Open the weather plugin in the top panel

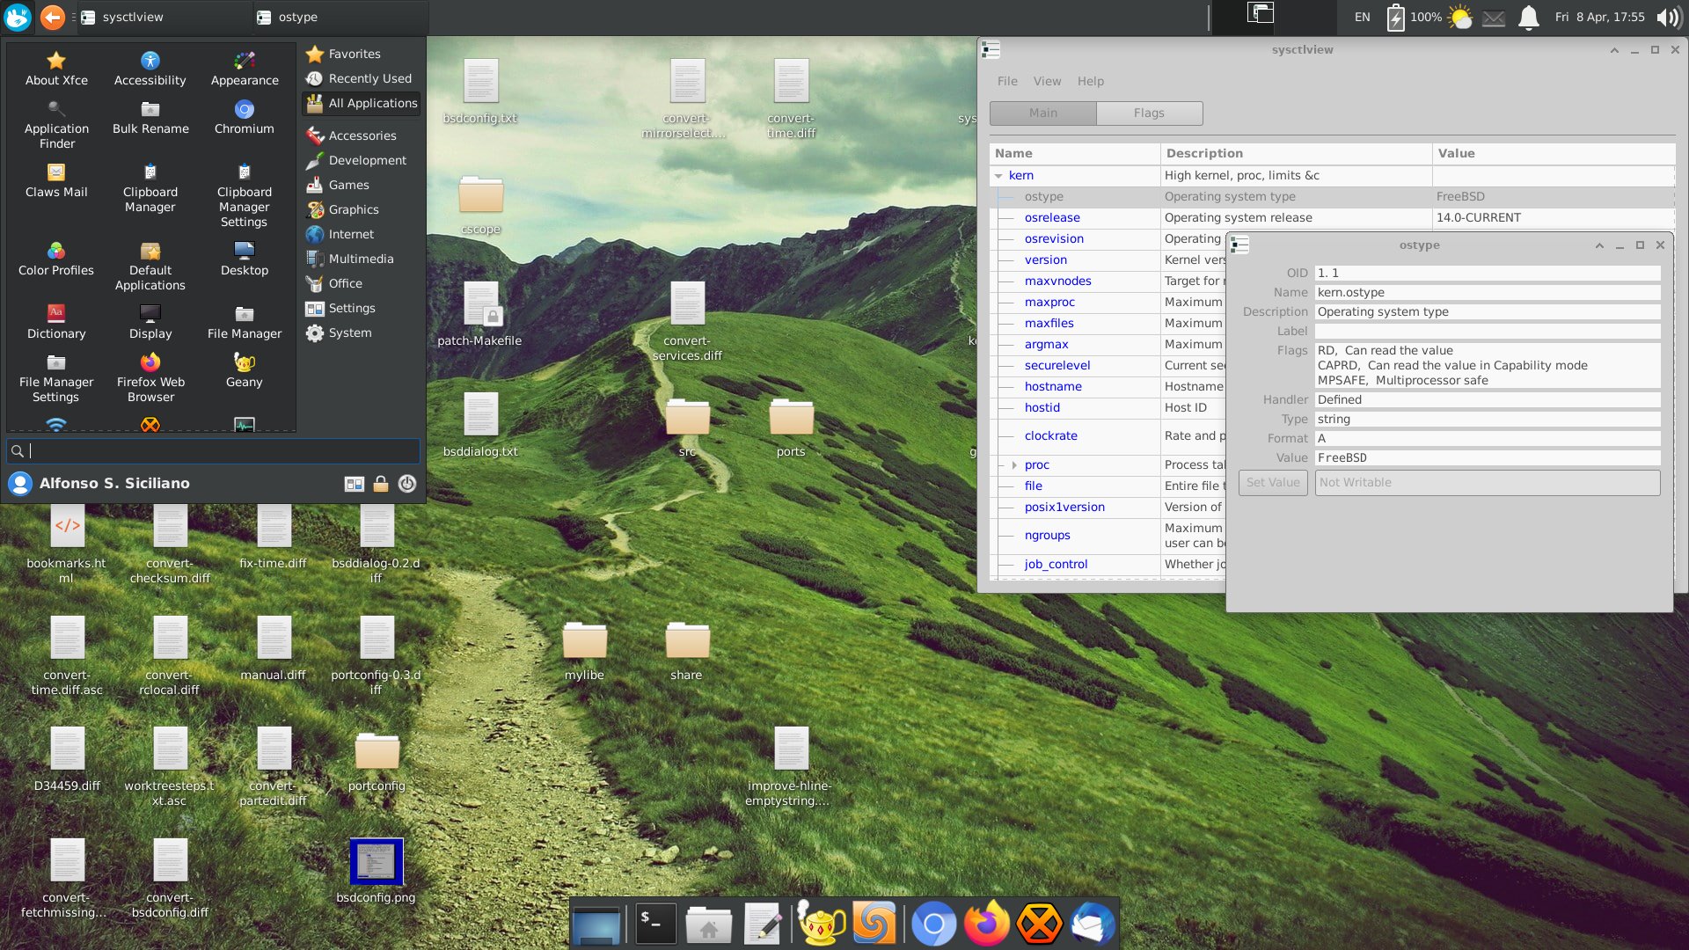(x=1460, y=18)
